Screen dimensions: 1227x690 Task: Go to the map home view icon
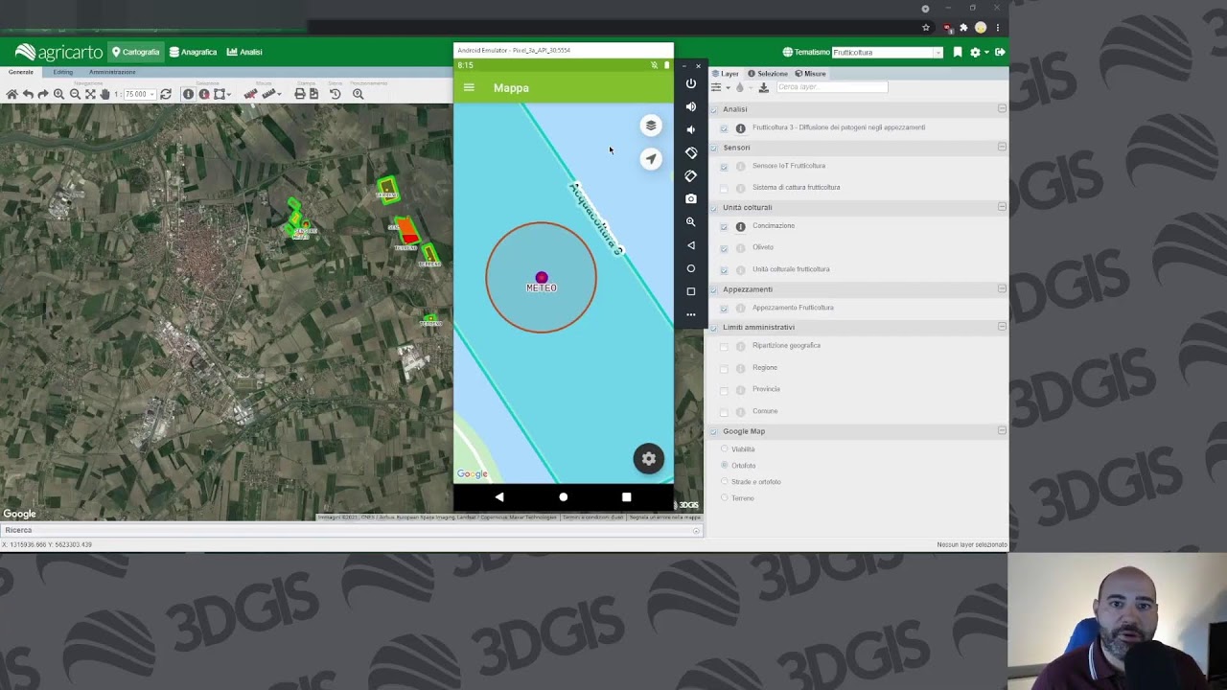coord(12,94)
